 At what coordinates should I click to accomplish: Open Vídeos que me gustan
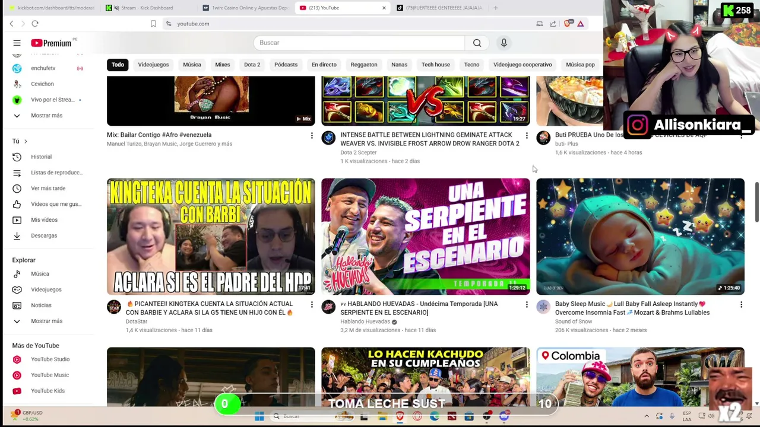click(47, 204)
